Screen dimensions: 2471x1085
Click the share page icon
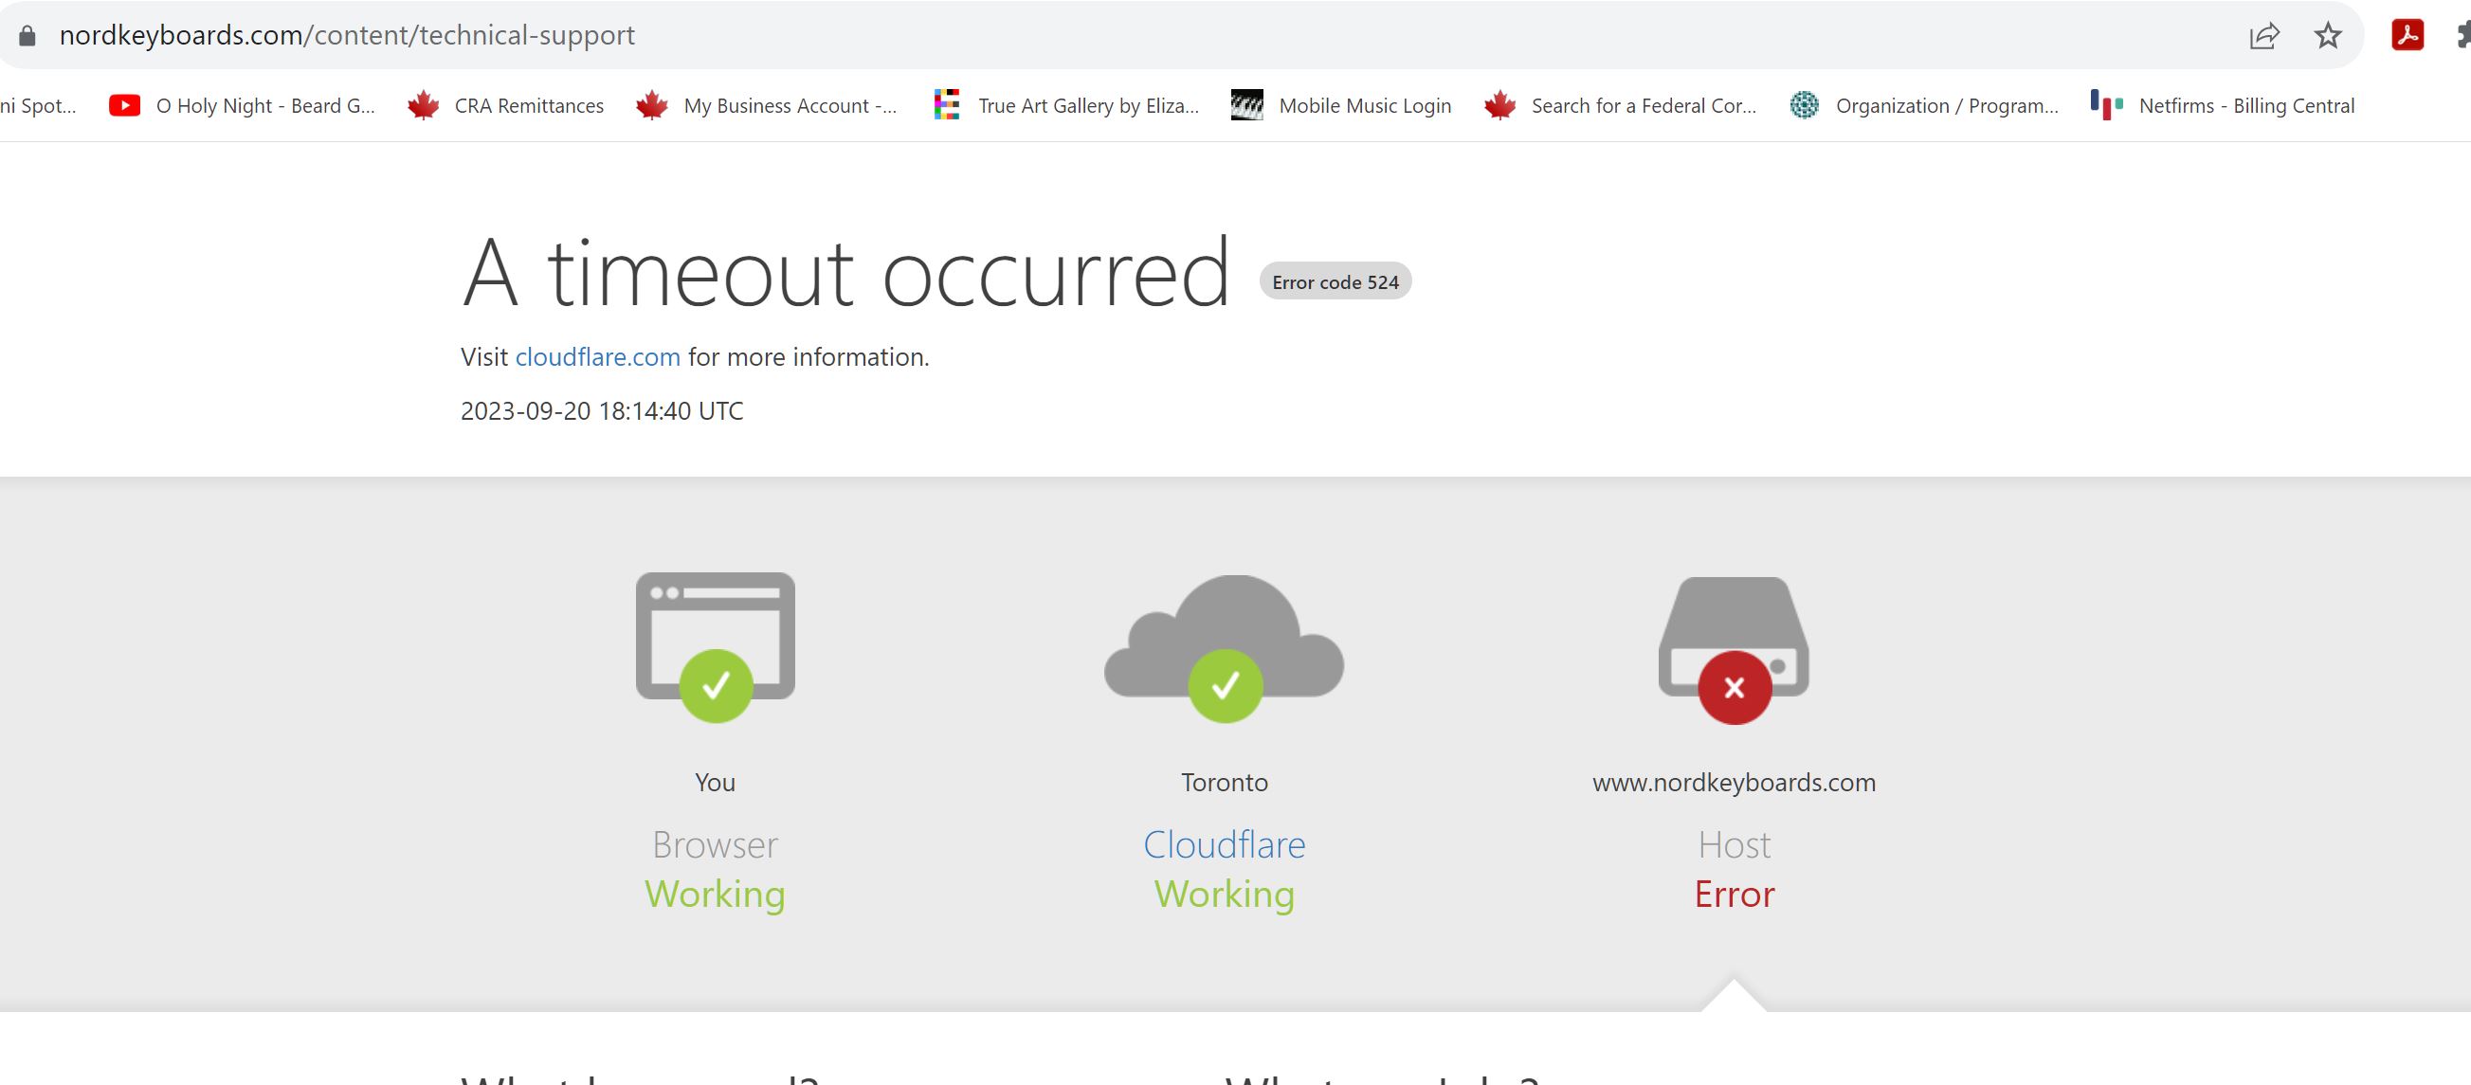coord(2263,36)
